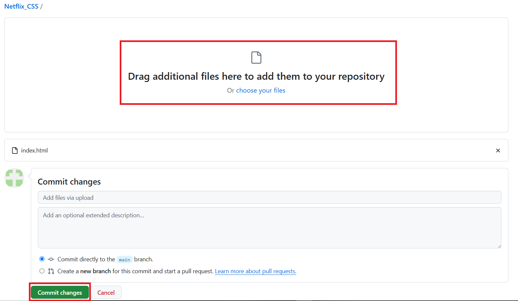
Task: Click the file icon in the upload drop zone
Action: [256, 58]
